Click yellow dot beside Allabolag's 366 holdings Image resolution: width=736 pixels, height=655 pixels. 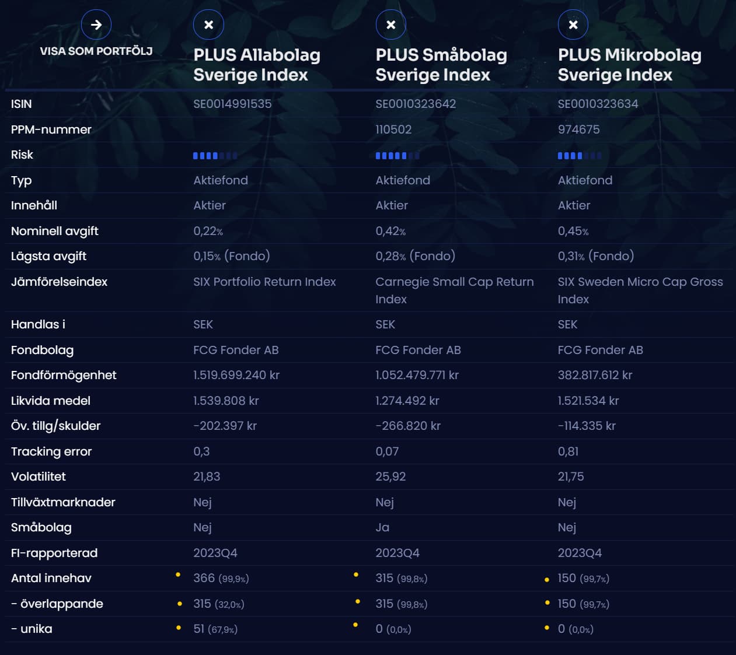tap(178, 575)
